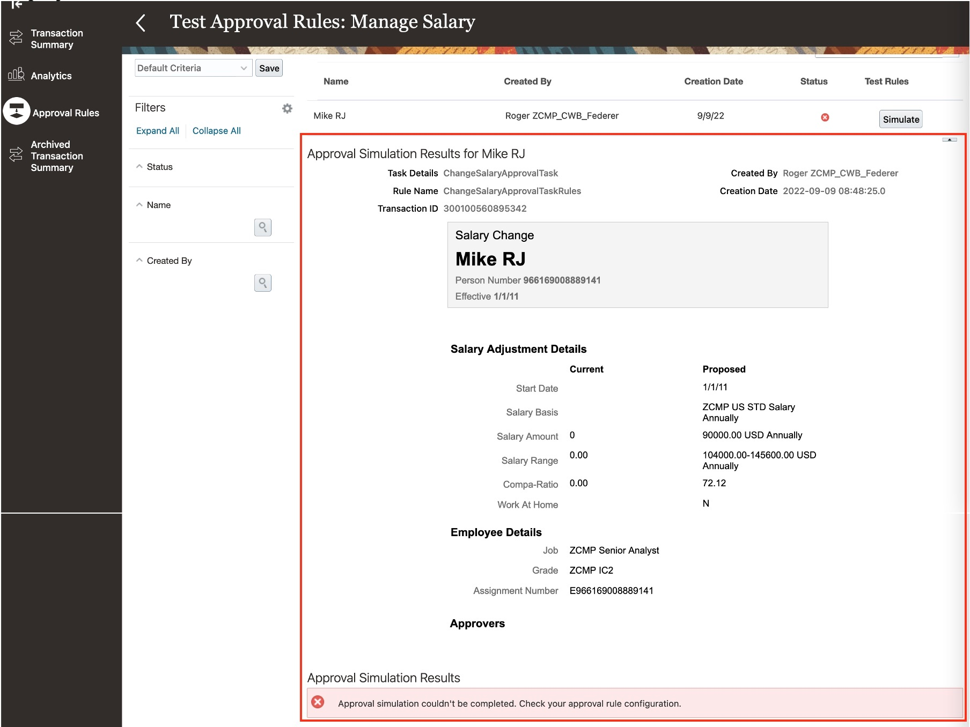Click Person Number 966169008889141
The height and width of the screenshot is (727, 970).
[562, 280]
